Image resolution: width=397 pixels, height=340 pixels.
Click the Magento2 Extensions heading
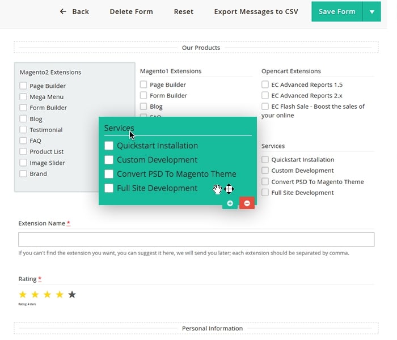coord(50,73)
